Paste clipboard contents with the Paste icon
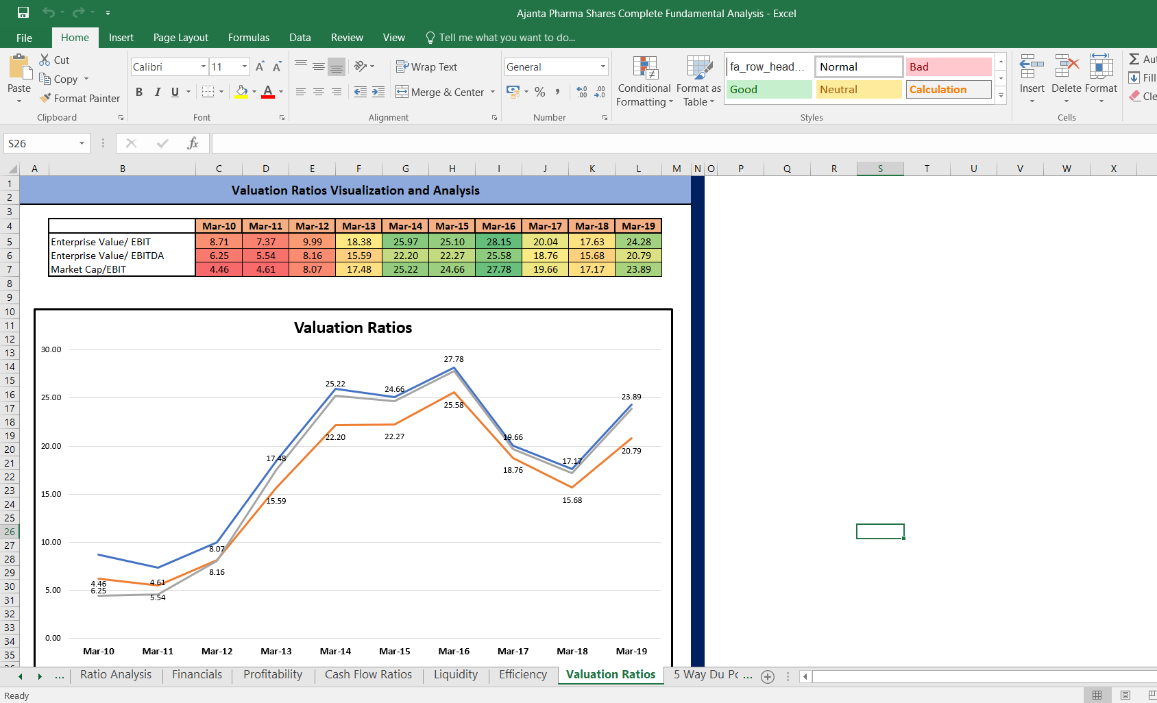Viewport: 1157px width, 703px height. click(19, 69)
